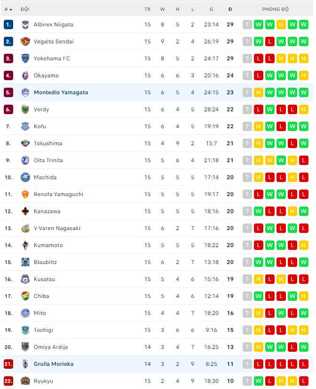Click Kofu's yellow H form badge

259,126
